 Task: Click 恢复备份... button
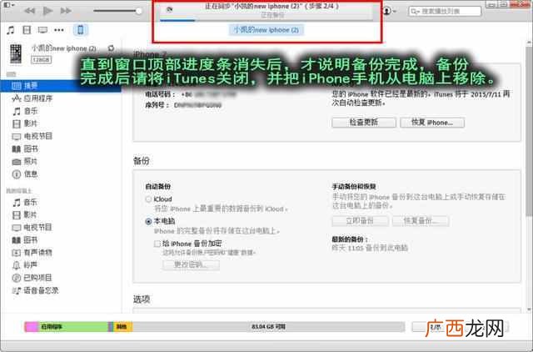pos(421,220)
